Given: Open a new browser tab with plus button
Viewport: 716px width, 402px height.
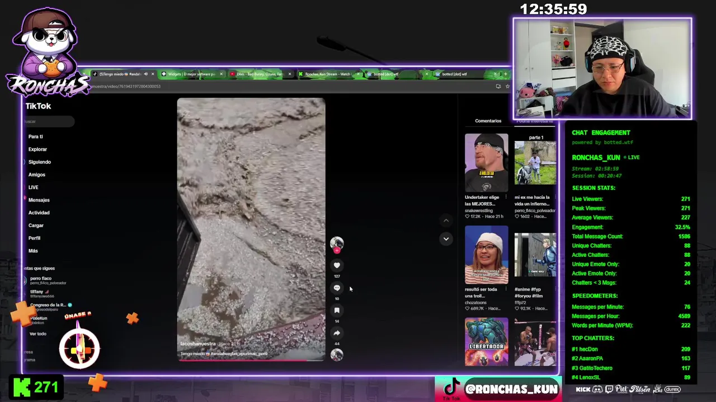Looking at the screenshot, I should click(506, 74).
